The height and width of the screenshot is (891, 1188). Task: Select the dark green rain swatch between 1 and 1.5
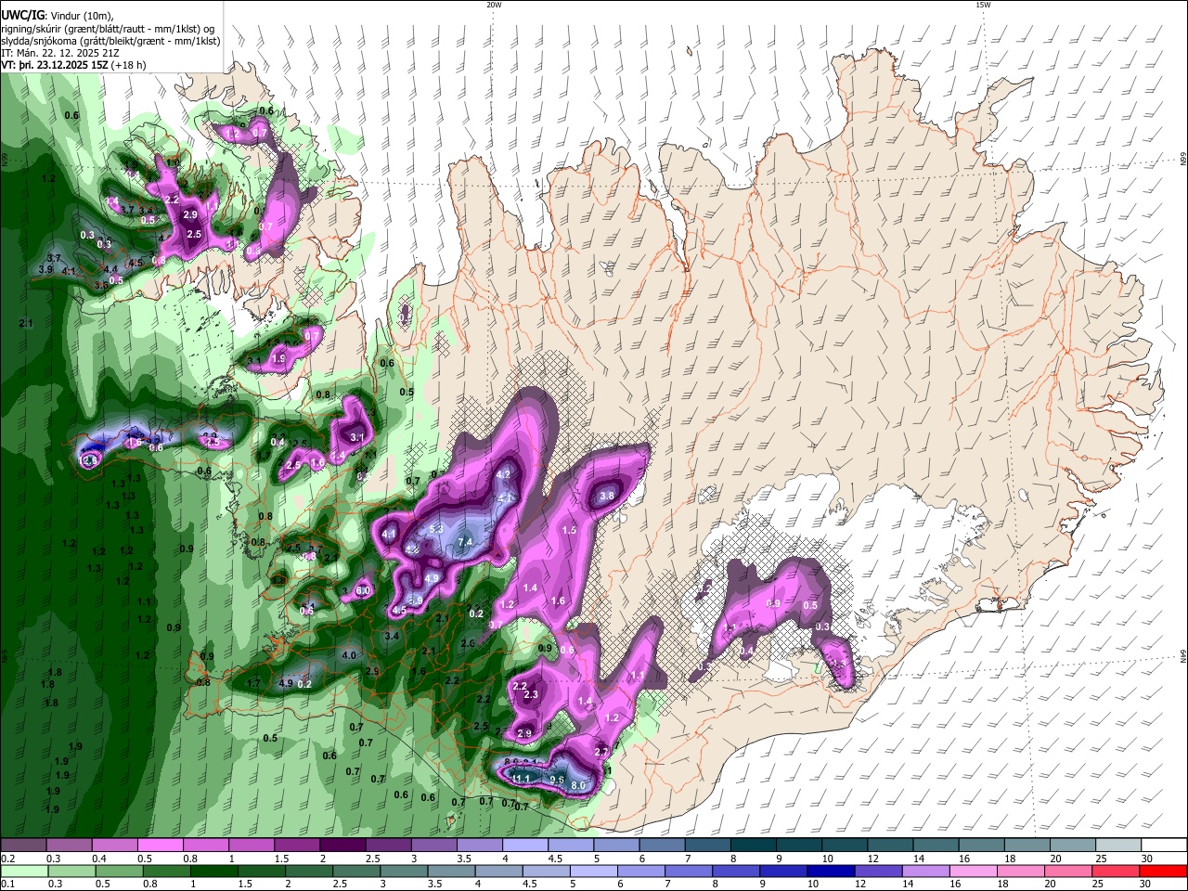point(213,871)
